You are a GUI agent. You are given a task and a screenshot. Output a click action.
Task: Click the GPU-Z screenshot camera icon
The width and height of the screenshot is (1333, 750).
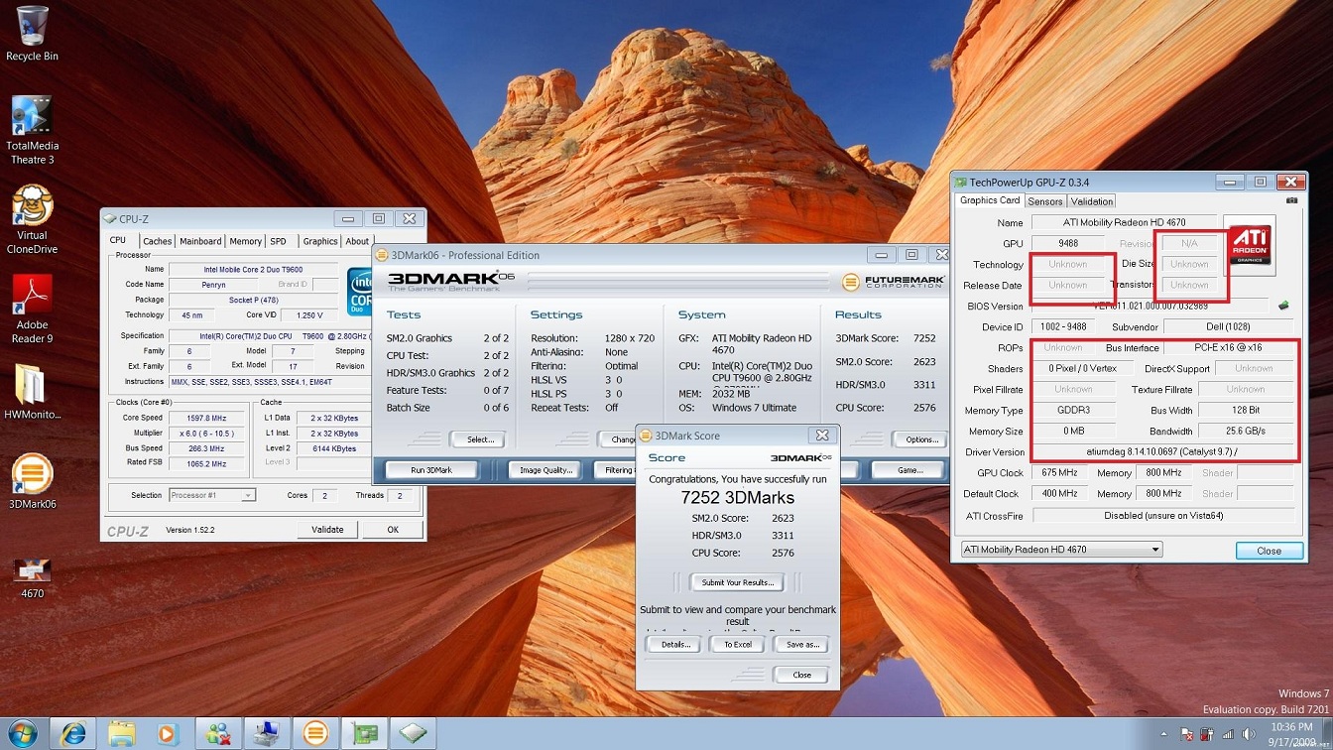point(1291,200)
